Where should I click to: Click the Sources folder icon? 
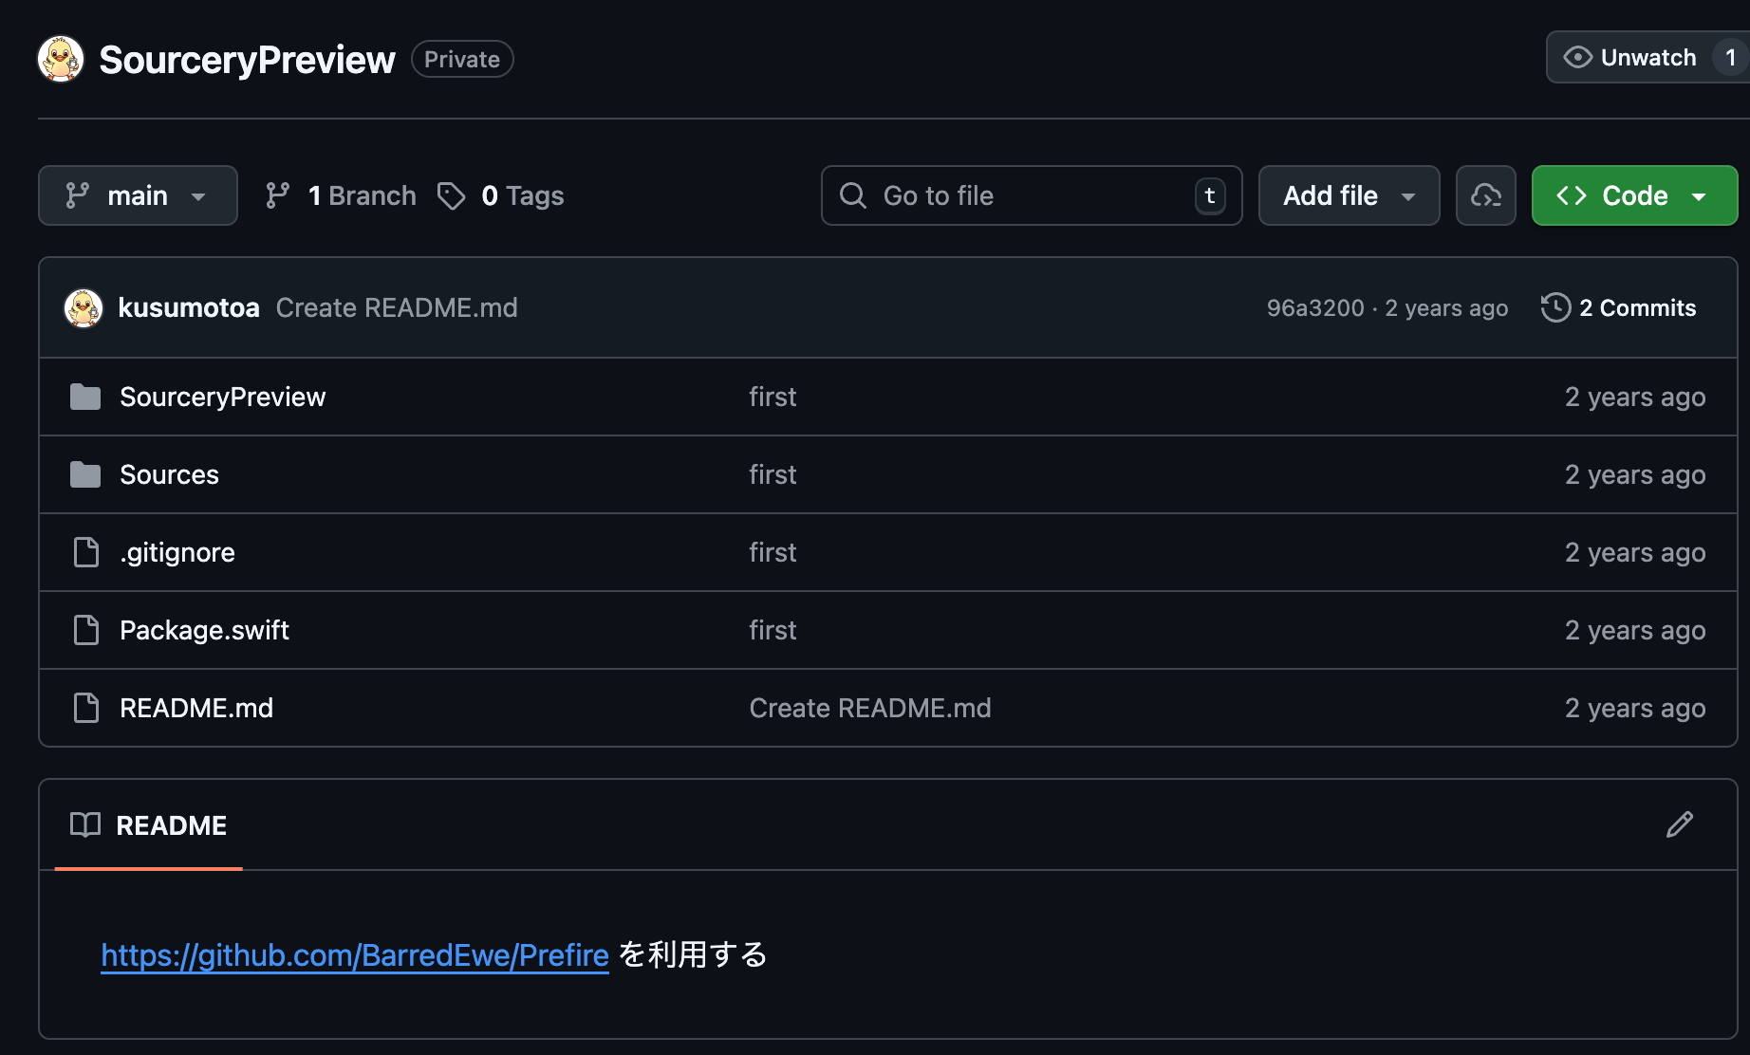coord(85,474)
